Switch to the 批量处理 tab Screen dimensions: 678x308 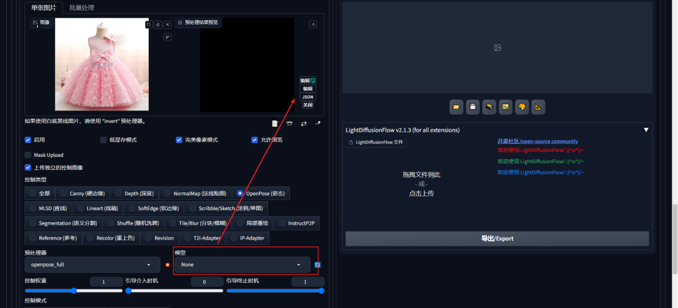82,8
